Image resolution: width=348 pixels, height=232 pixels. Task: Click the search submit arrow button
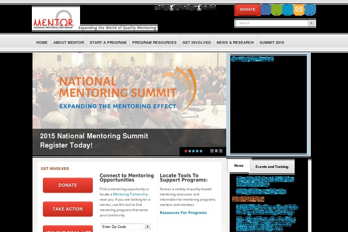[x=311, y=23]
